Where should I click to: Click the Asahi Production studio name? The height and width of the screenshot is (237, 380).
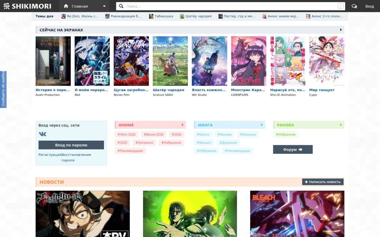(47, 95)
